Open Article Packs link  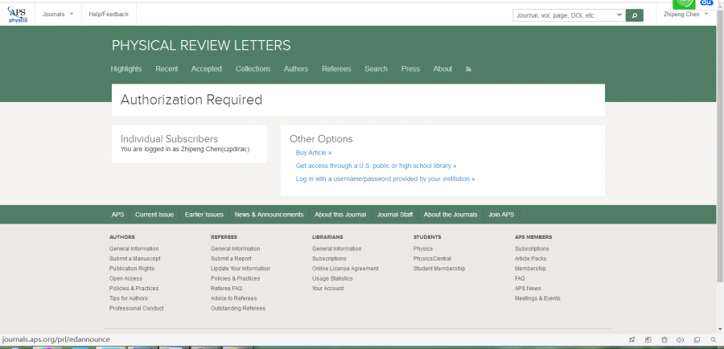tap(531, 258)
